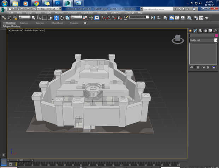Viewport: 219px width, 168px height.
Task: Toggle show end result button
Action: click(x=197, y=67)
